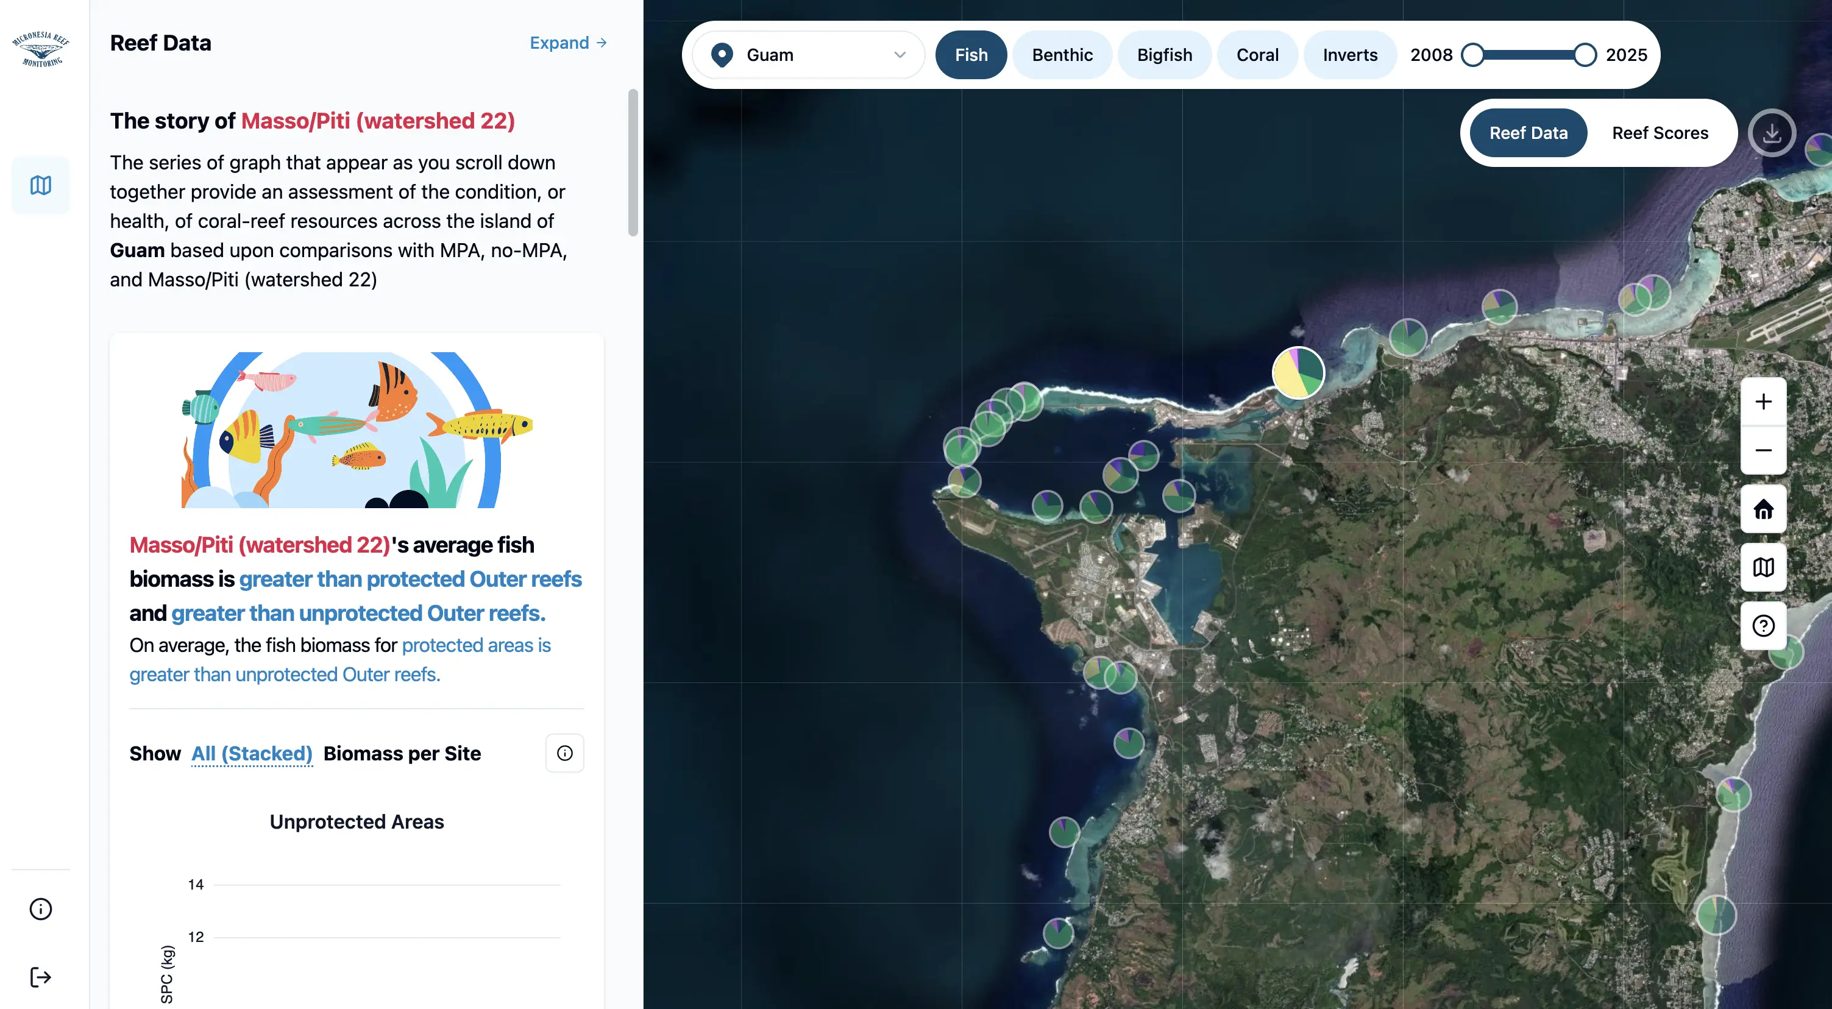Click 'Biomass per Site' label

click(x=402, y=754)
